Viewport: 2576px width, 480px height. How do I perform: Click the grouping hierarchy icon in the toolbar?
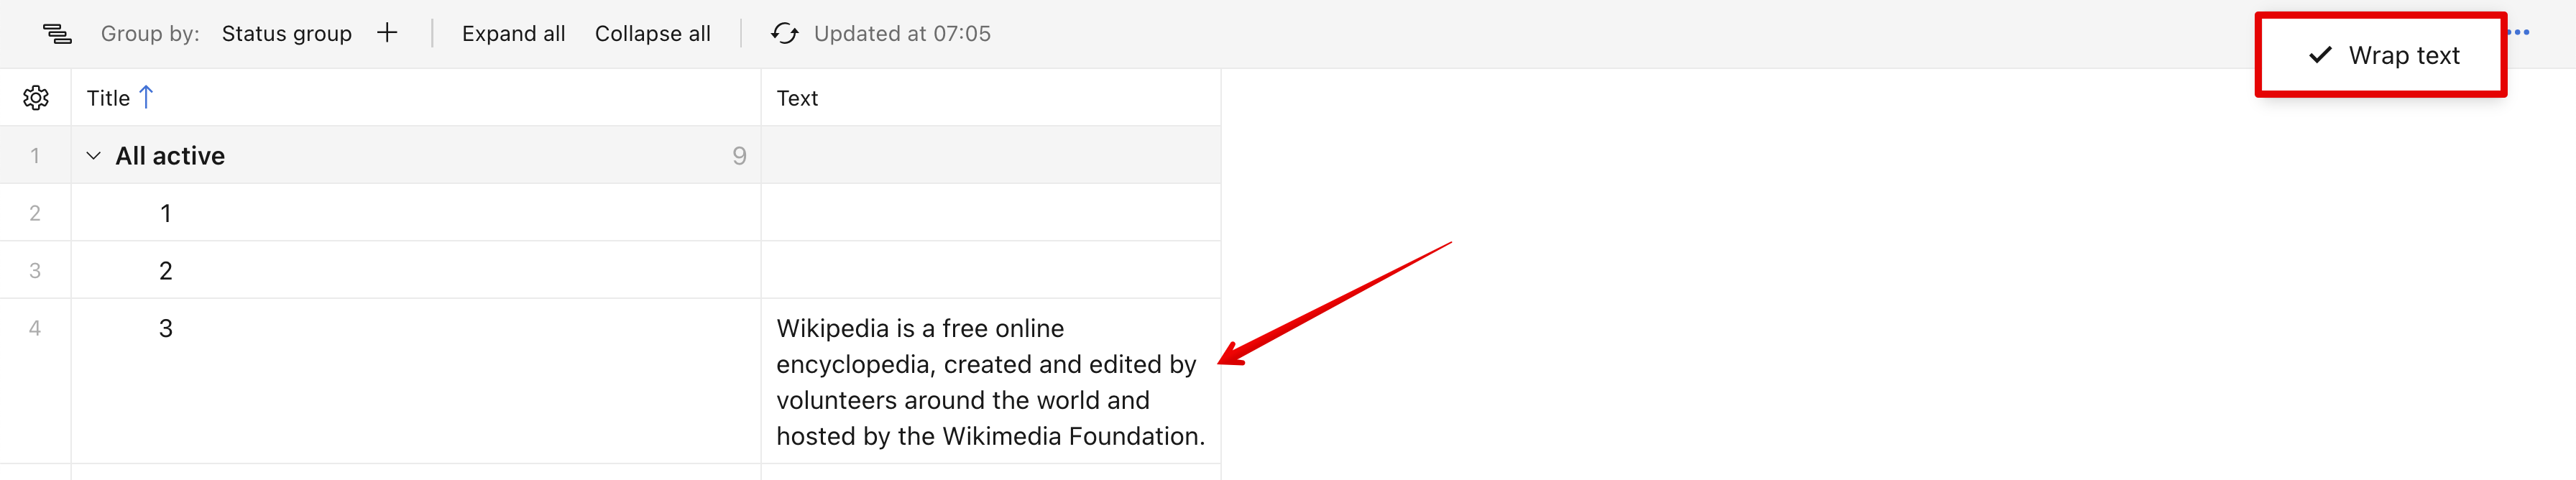[x=57, y=34]
